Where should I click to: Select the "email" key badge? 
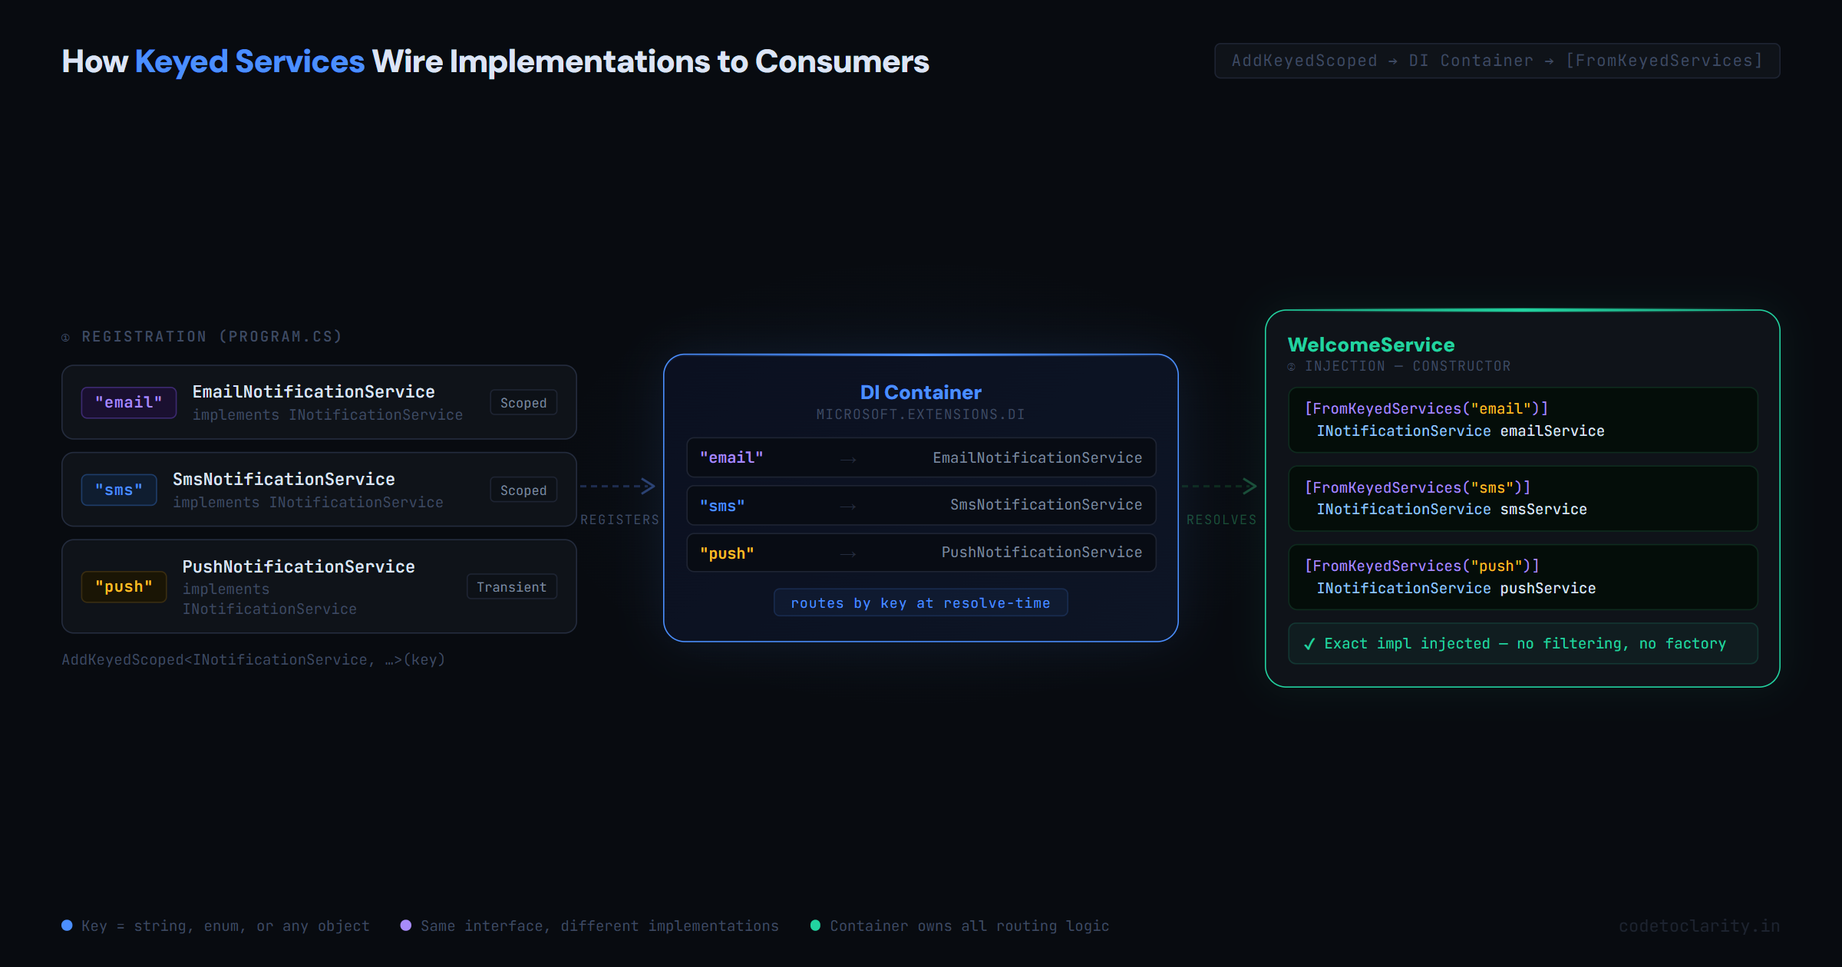pyautogui.click(x=129, y=402)
